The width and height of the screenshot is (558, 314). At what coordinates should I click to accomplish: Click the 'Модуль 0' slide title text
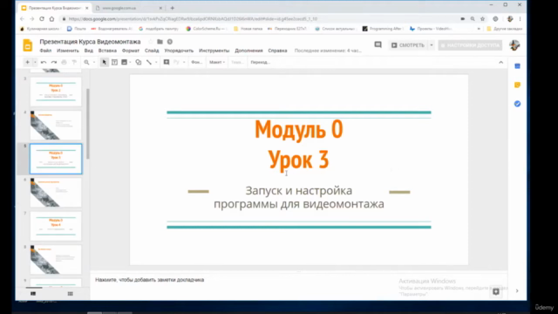pyautogui.click(x=299, y=129)
